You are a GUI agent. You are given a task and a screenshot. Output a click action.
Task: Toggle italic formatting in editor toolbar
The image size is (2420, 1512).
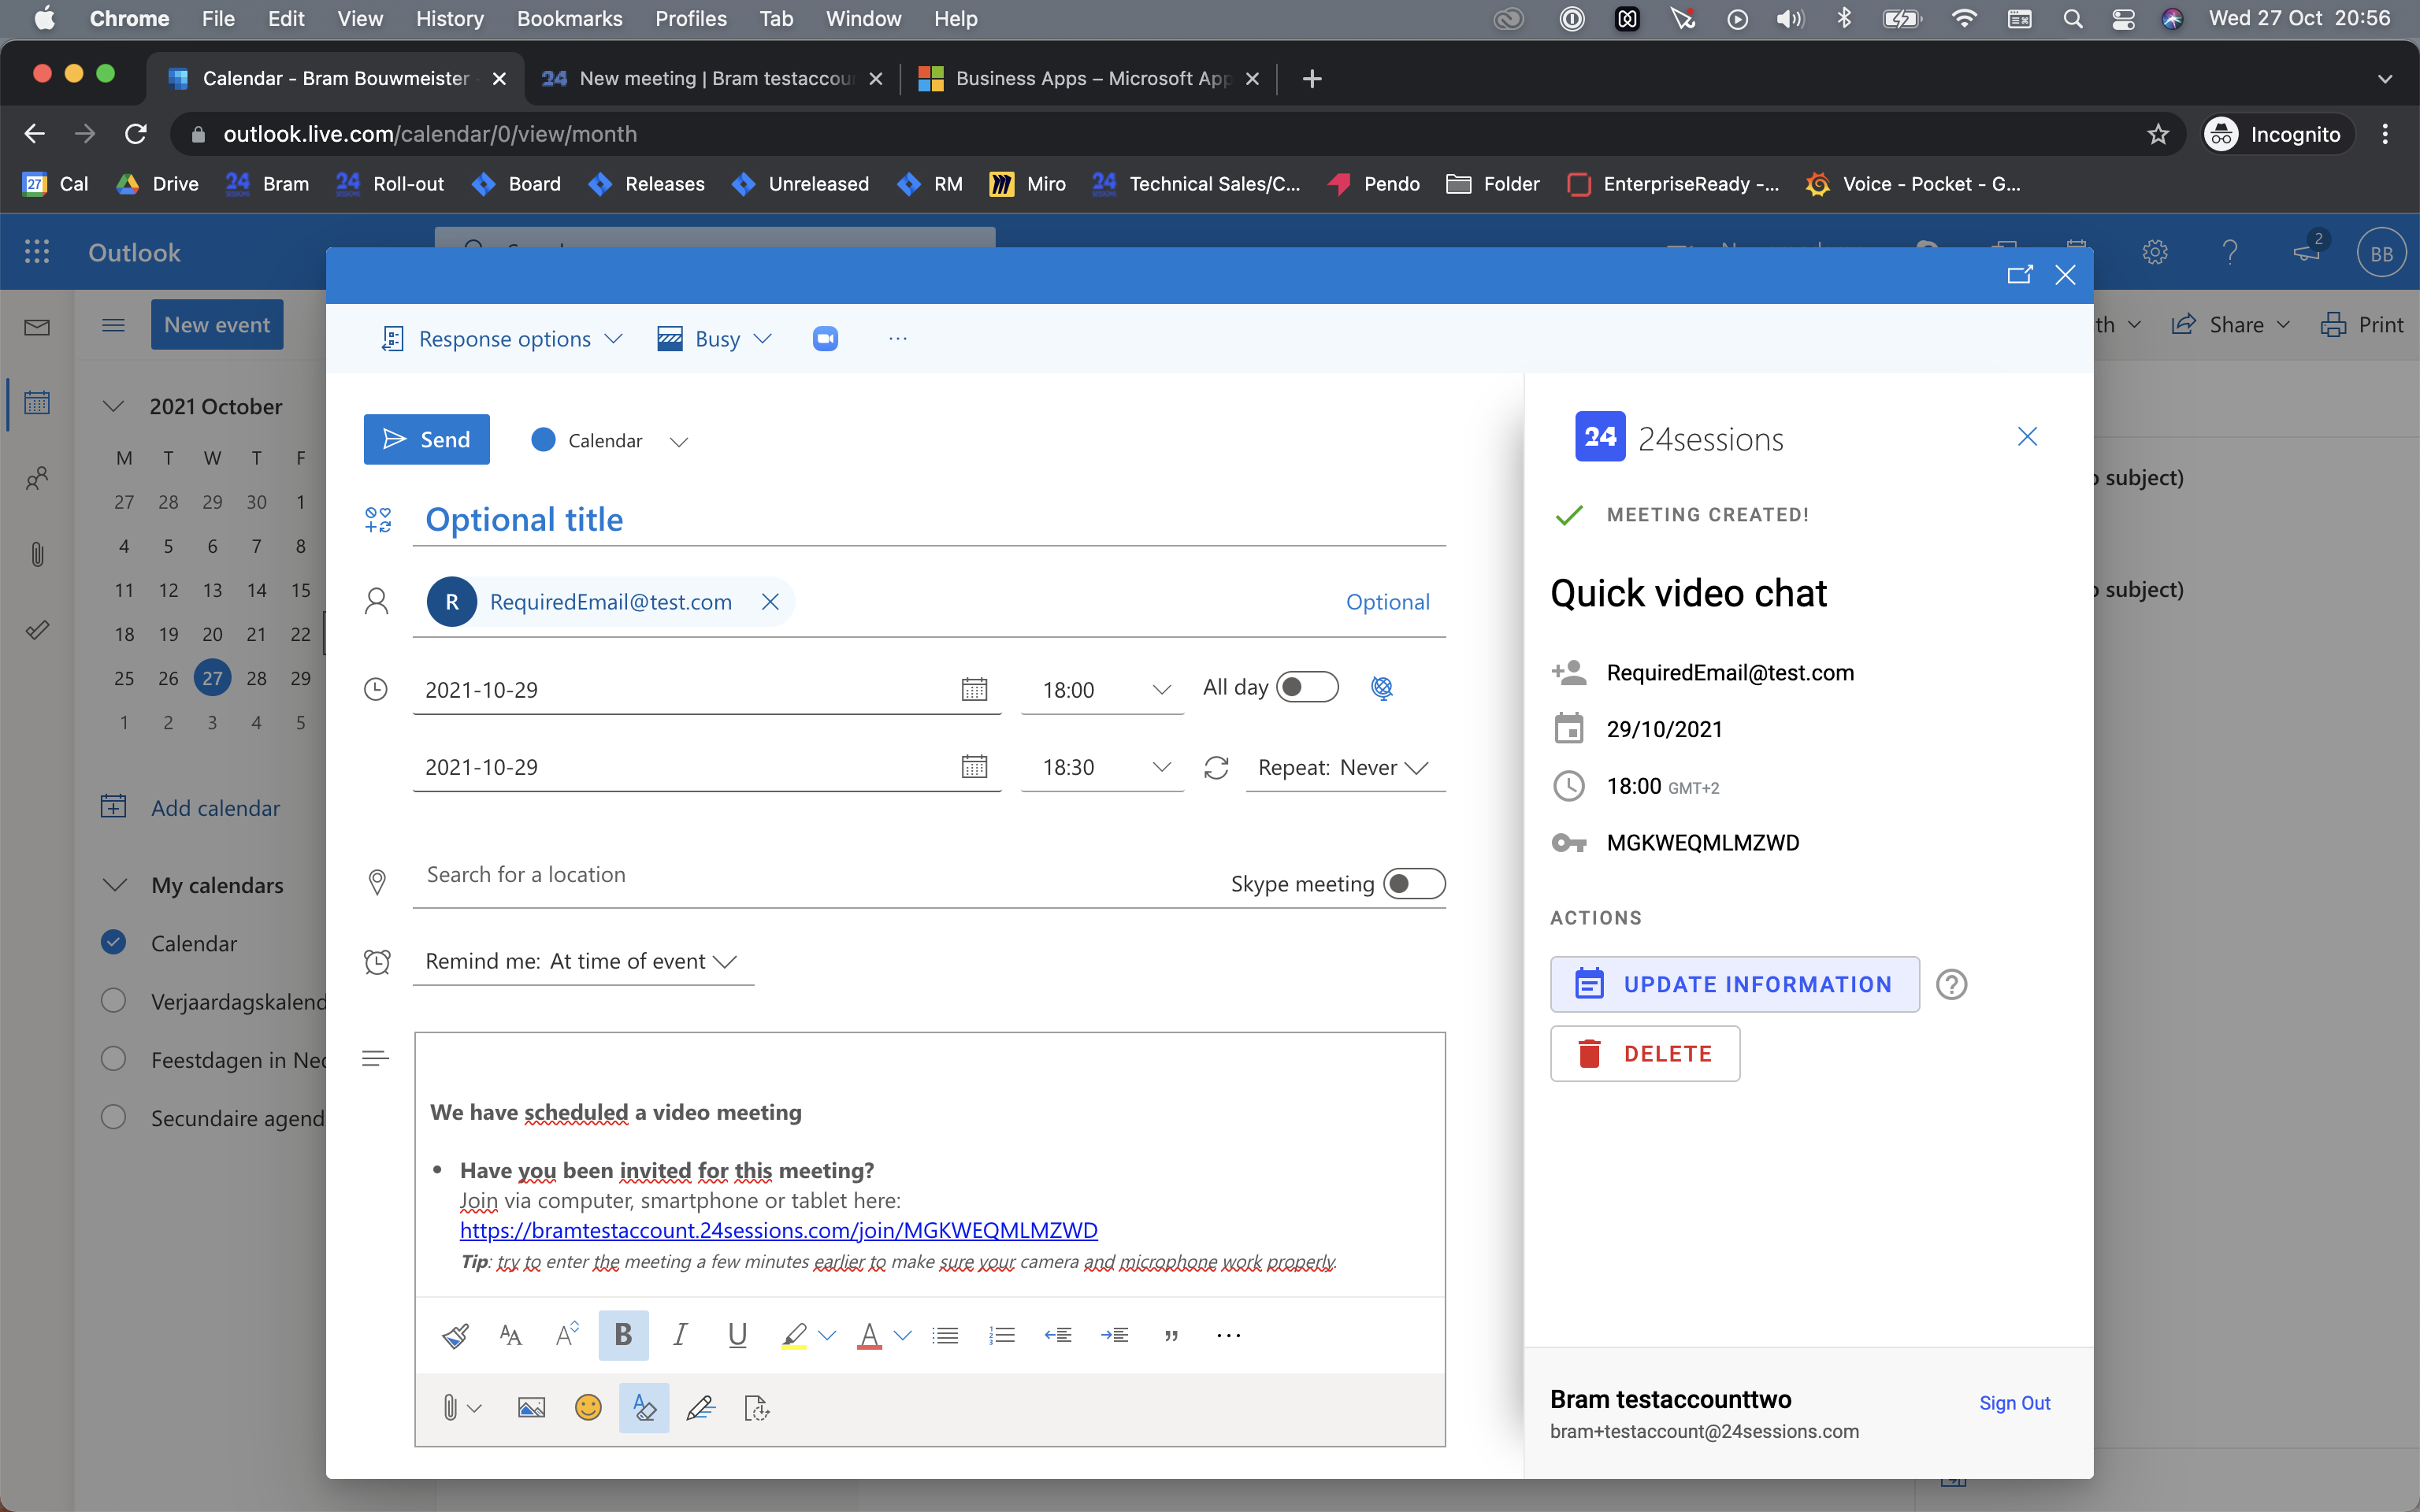(680, 1335)
